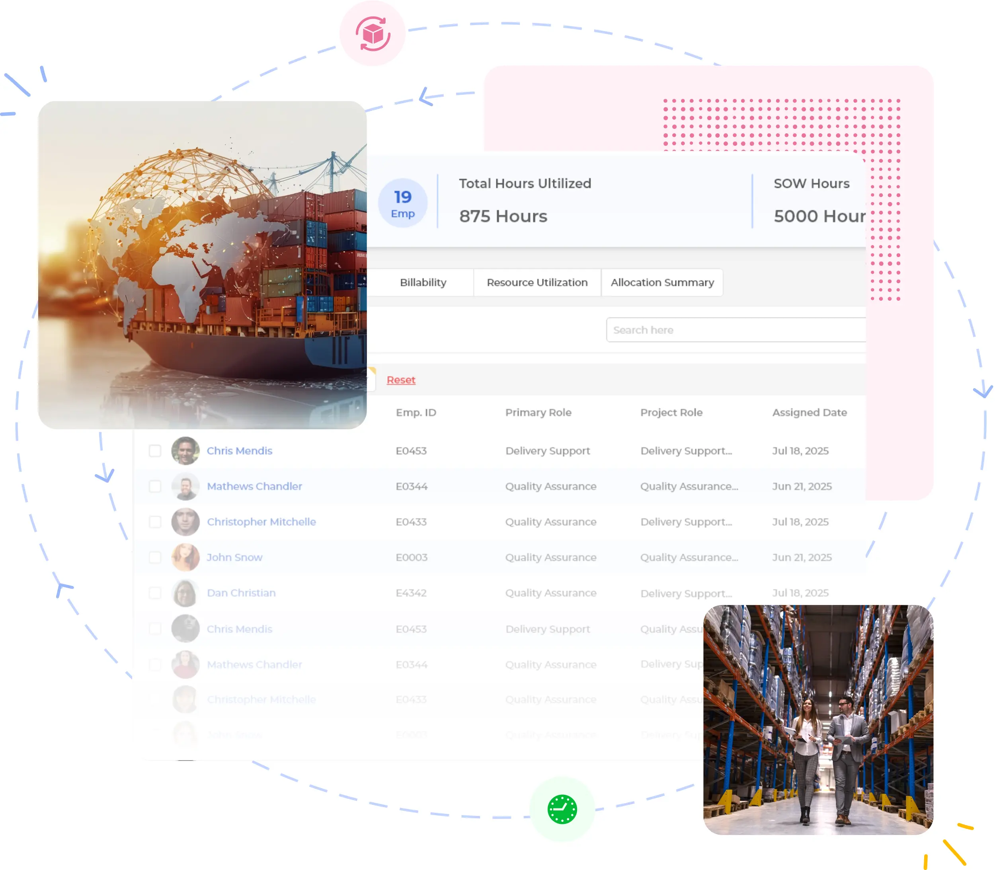The height and width of the screenshot is (870, 995).
Task: Click the first Mathews Chandler avatar photo
Action: tap(185, 486)
